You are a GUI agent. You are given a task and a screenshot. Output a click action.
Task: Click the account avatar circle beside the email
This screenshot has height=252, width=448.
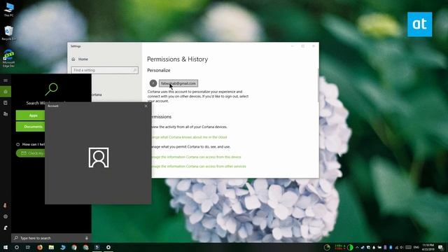pos(153,83)
